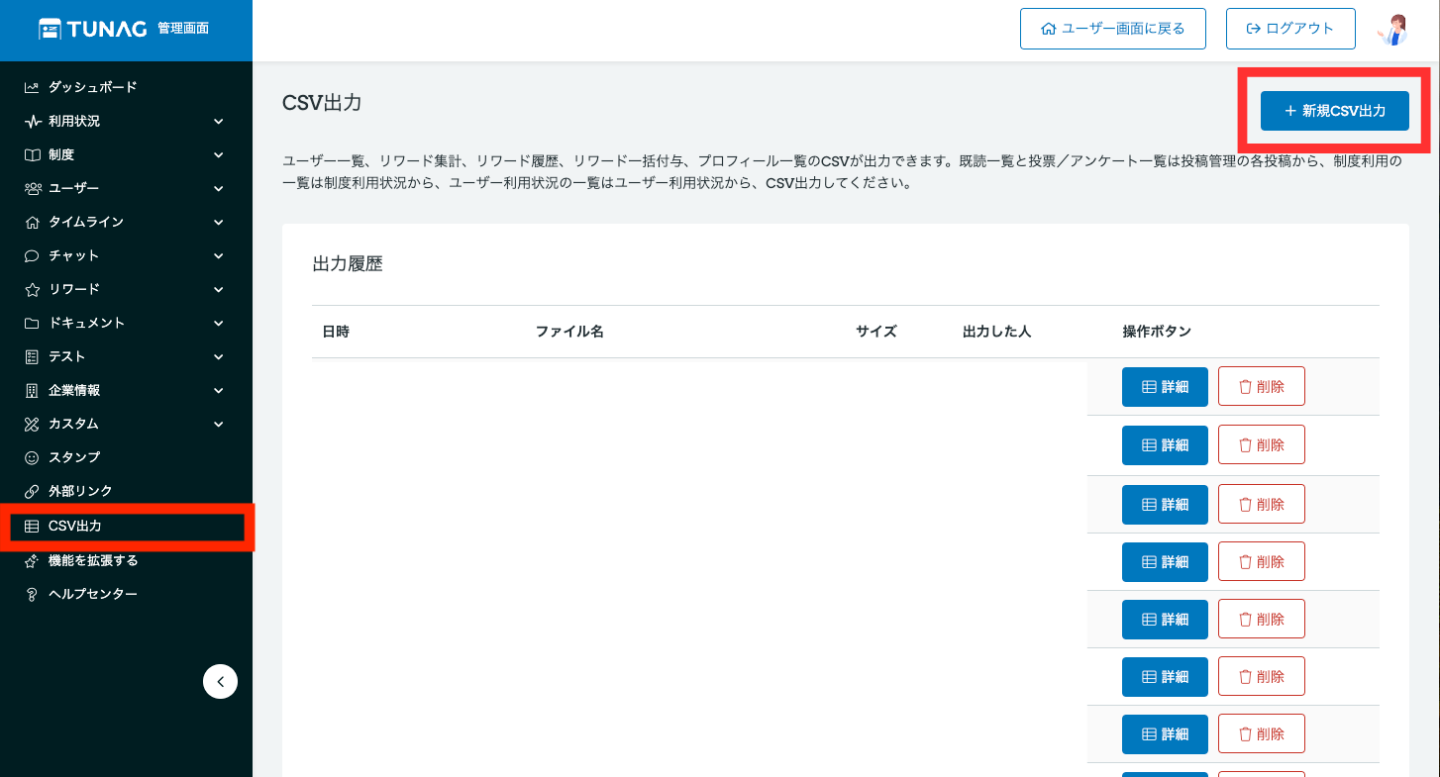Image resolution: width=1440 pixels, height=777 pixels.
Task: Click the ドキュメント folder icon
Action: tap(32, 323)
